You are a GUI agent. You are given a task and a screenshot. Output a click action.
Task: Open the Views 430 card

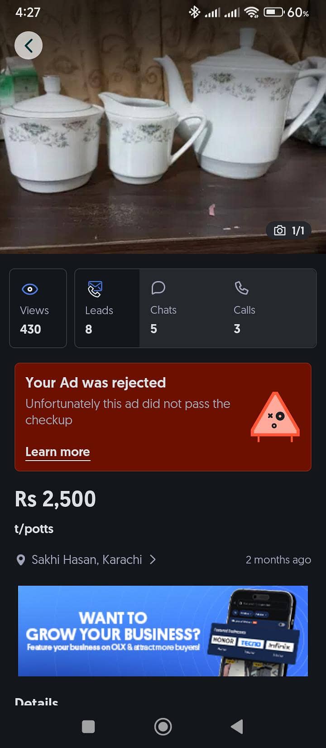pyautogui.click(x=38, y=308)
